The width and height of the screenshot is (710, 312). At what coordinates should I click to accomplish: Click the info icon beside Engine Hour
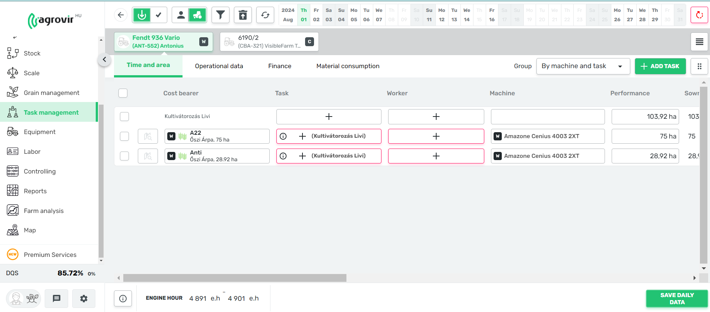pyautogui.click(x=123, y=299)
